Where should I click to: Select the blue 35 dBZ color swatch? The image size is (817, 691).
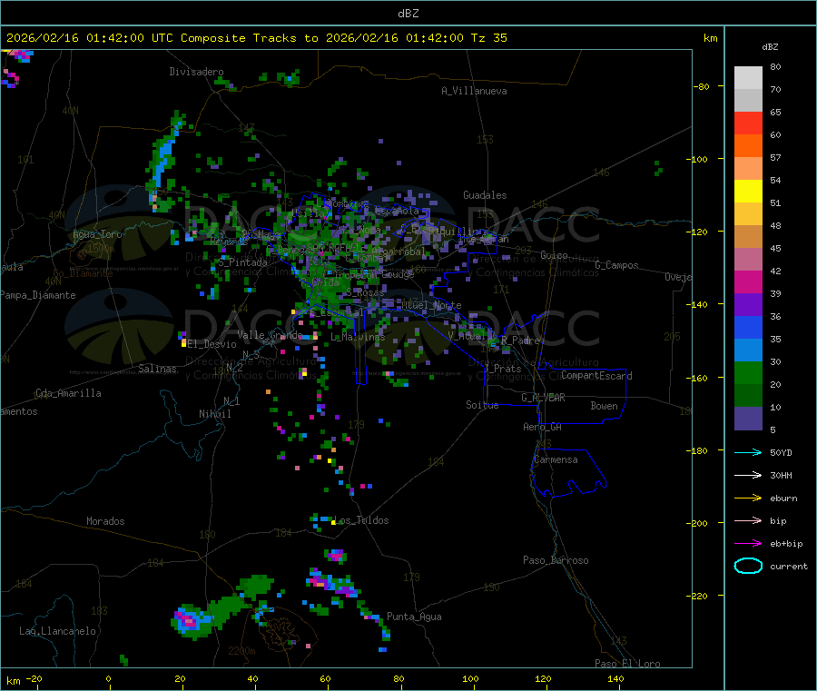tap(748, 327)
